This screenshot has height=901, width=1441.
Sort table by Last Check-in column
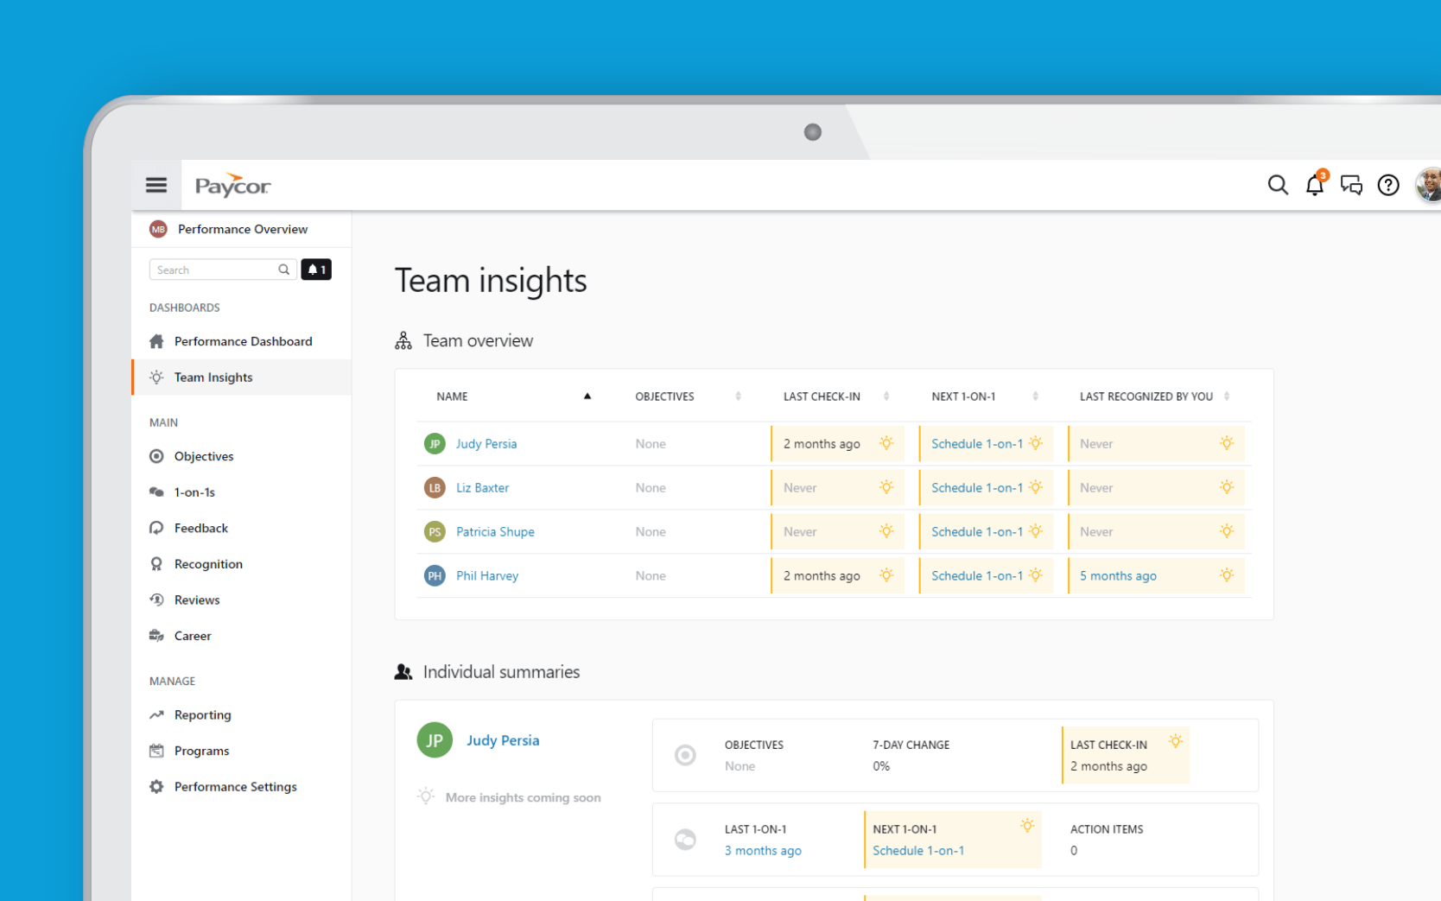pyautogui.click(x=886, y=397)
